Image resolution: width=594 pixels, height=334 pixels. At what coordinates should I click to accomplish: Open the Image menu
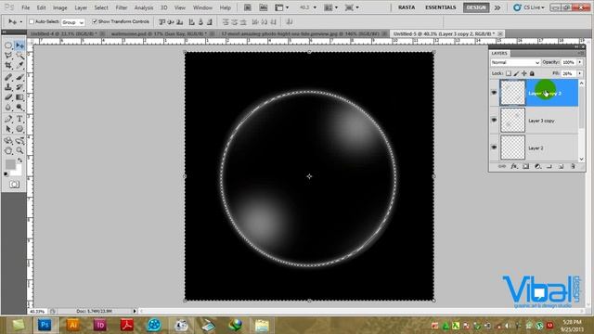(59, 7)
